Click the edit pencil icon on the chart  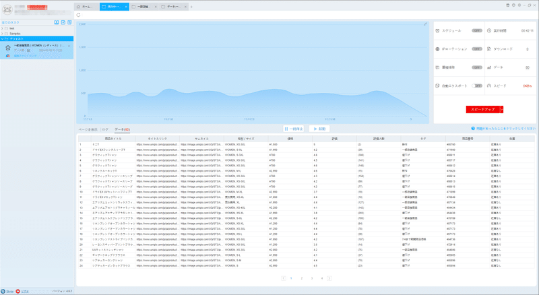tap(425, 24)
